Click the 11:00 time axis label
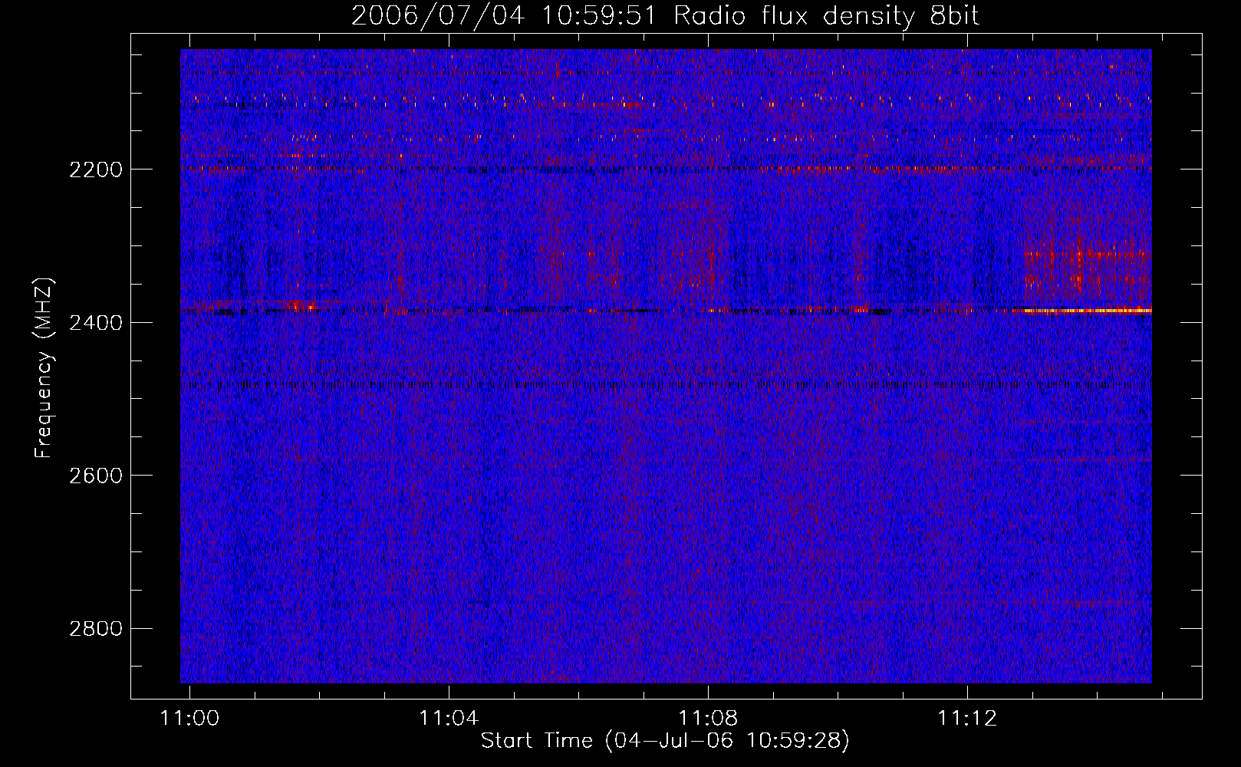 [x=189, y=718]
